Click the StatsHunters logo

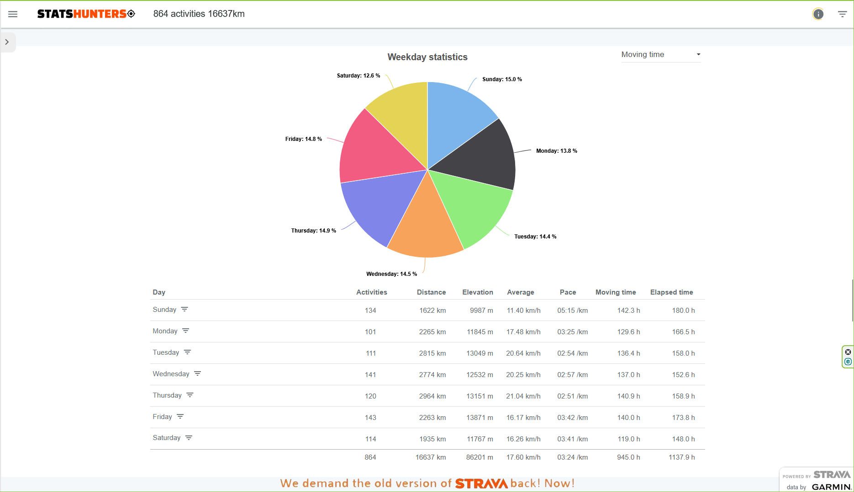[x=86, y=14]
